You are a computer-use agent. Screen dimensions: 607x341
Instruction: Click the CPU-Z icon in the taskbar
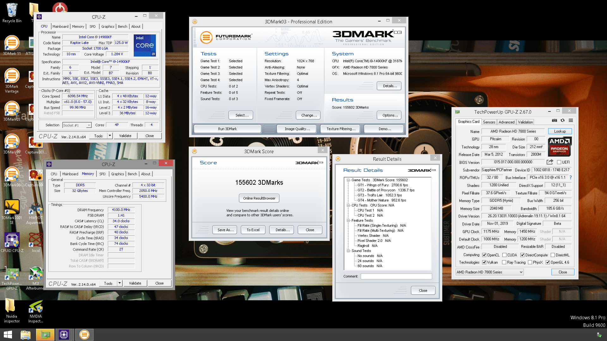64,335
